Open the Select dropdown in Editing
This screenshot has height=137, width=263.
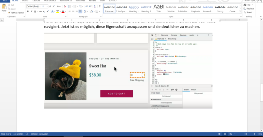coord(249,12)
